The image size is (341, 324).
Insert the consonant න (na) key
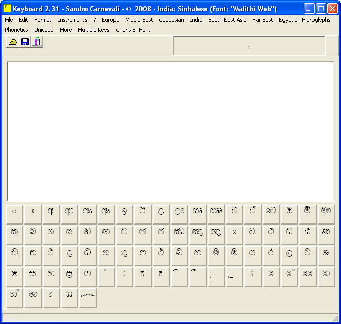106,256
